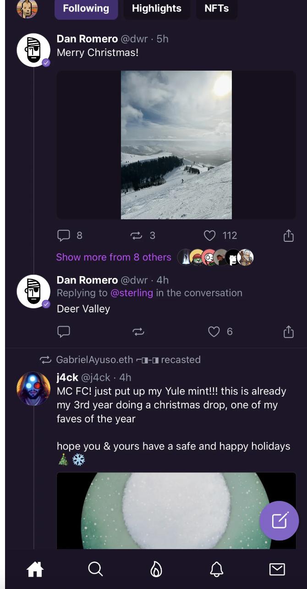This screenshot has height=589, width=307.
Task: Recast the Deer Valley reply
Action: pos(138,331)
